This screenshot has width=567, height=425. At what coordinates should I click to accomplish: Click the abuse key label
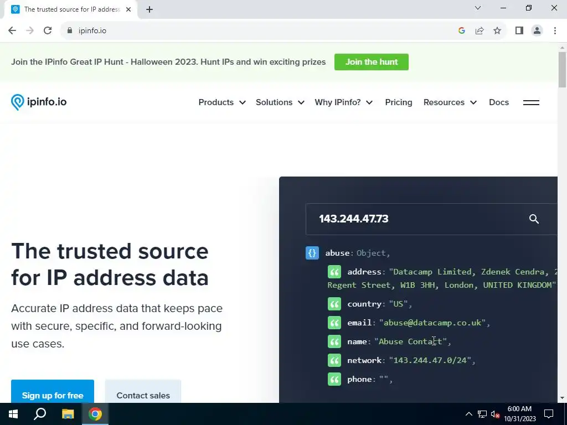337,253
